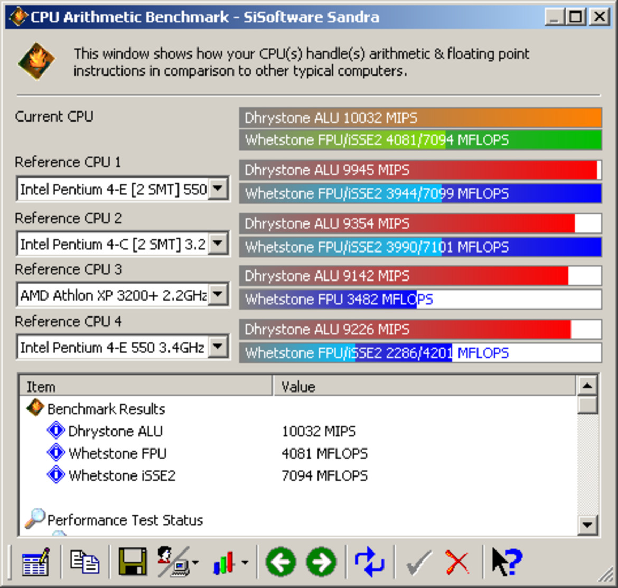Click scrollbar down arrow in results list
The height and width of the screenshot is (588, 618).
coord(587,525)
